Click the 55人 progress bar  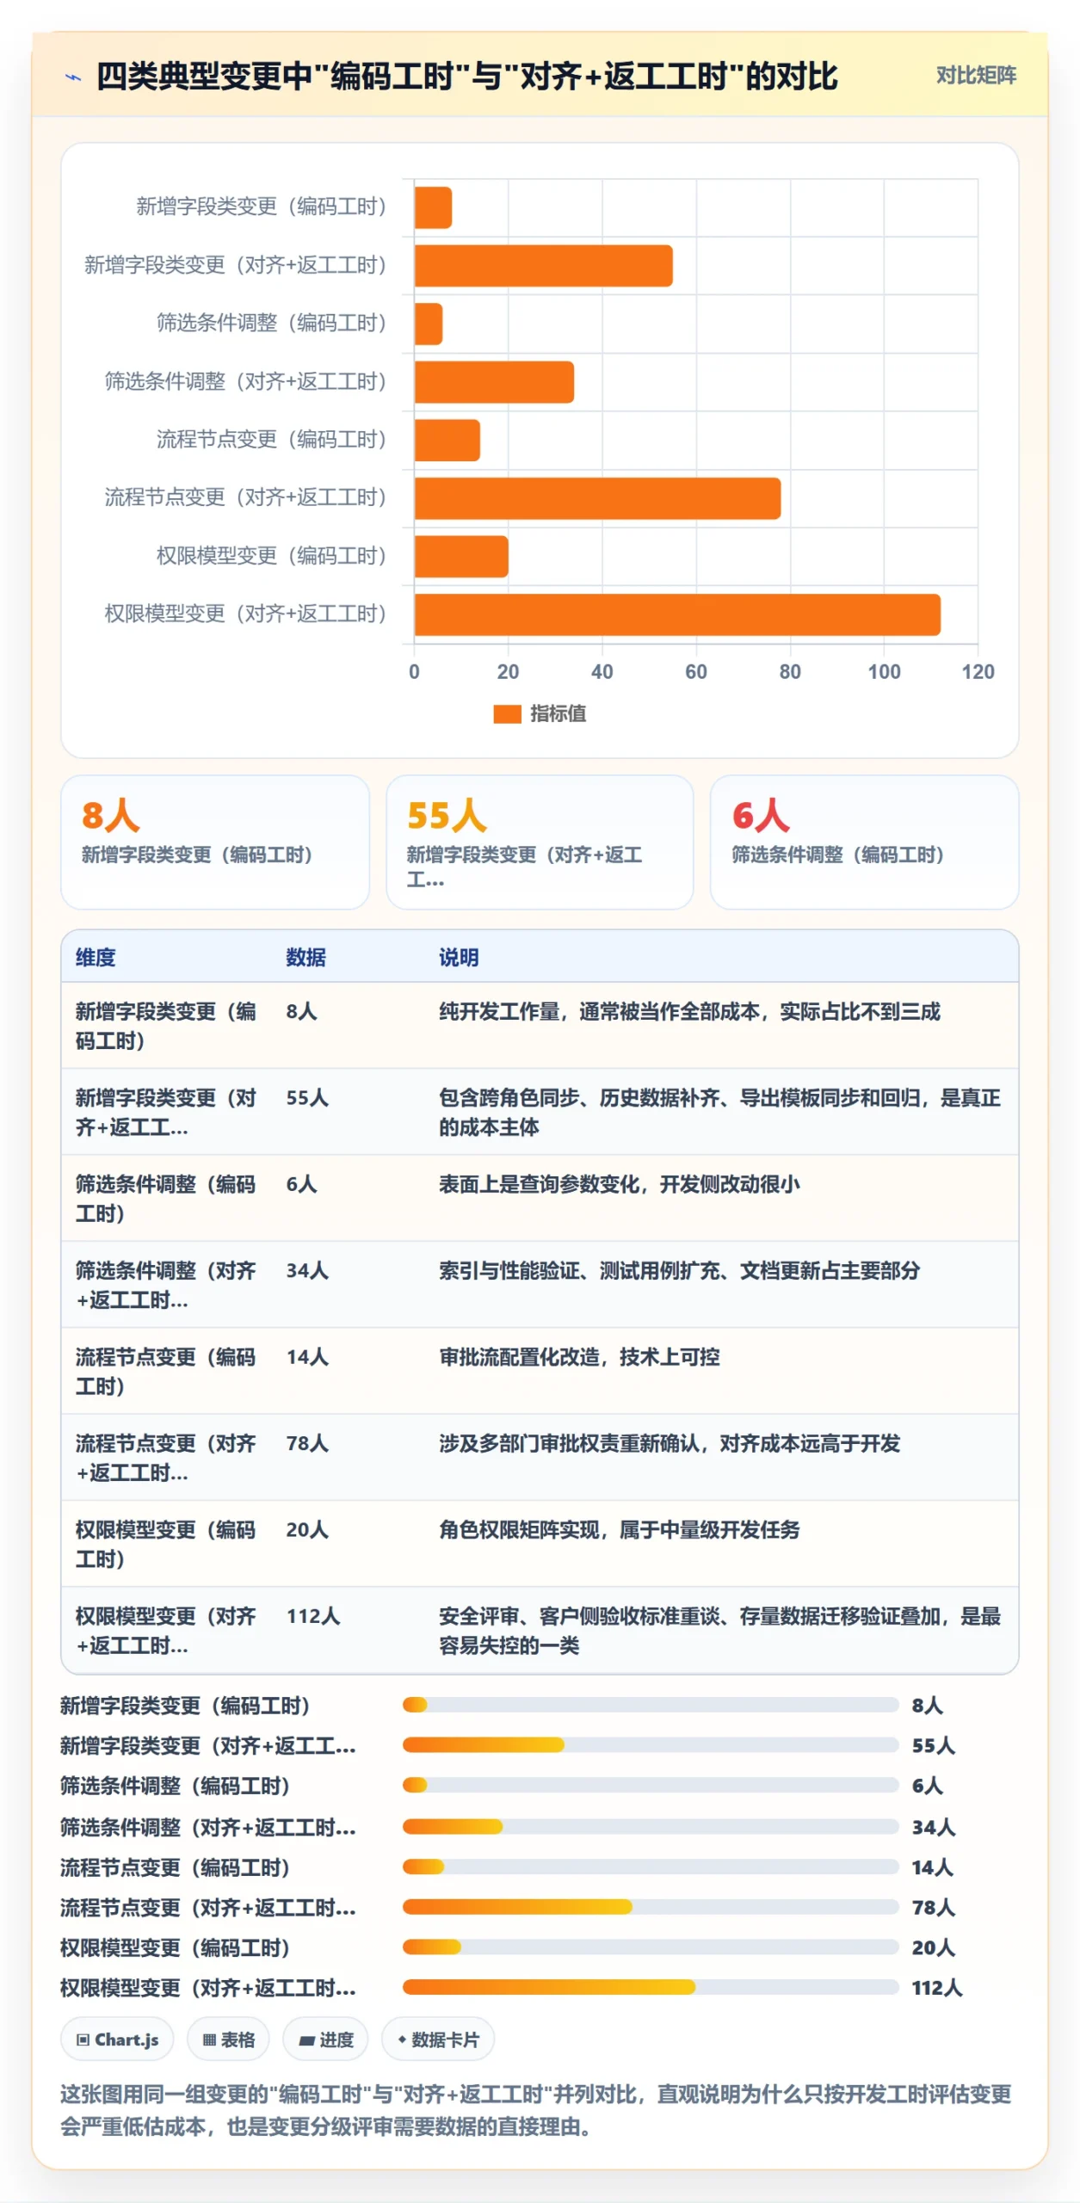pyautogui.click(x=651, y=1745)
